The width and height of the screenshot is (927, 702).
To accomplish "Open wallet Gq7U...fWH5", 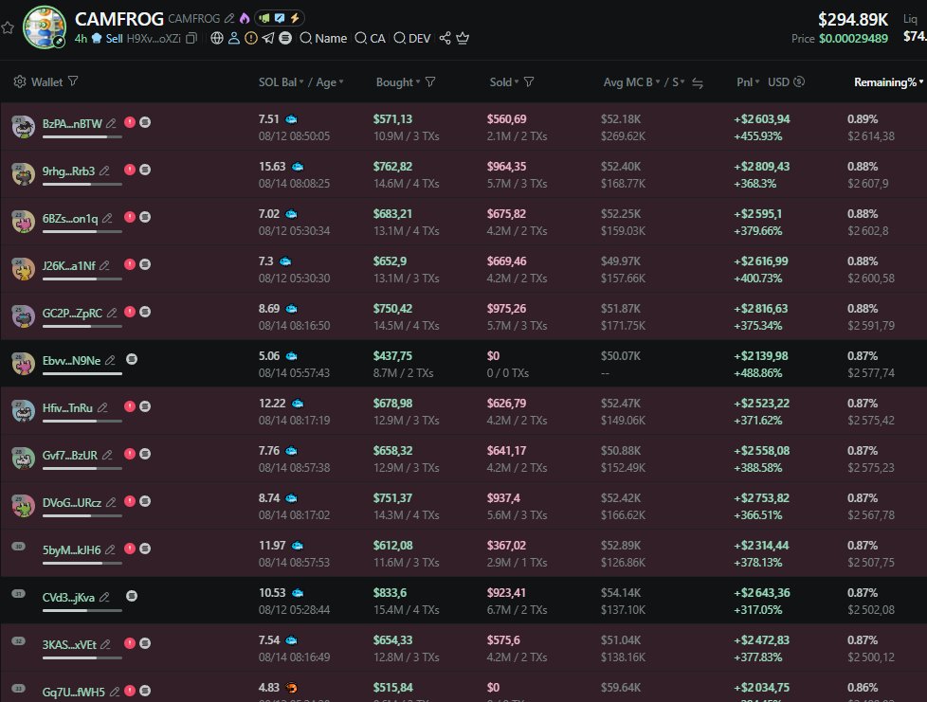I will 73,692.
